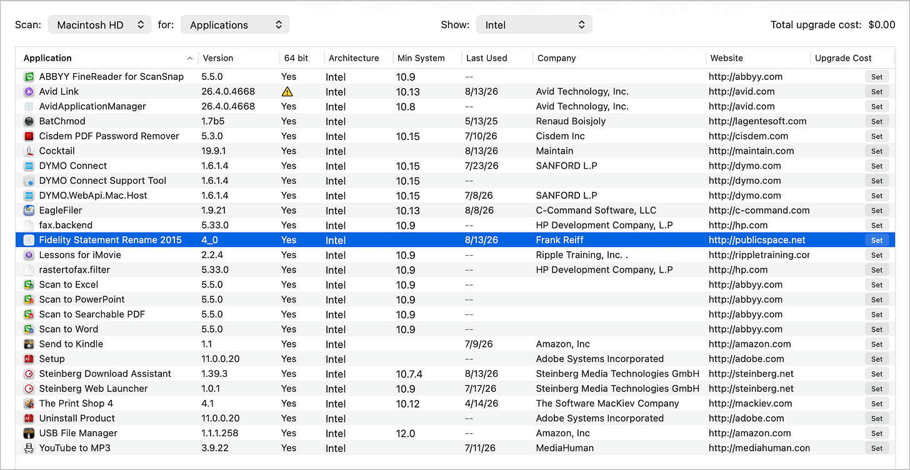This screenshot has height=470, width=910.
Task: Click the EagleFiler app icon
Action: pyautogui.click(x=29, y=210)
